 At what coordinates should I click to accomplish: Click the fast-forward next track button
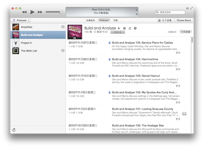40,12
